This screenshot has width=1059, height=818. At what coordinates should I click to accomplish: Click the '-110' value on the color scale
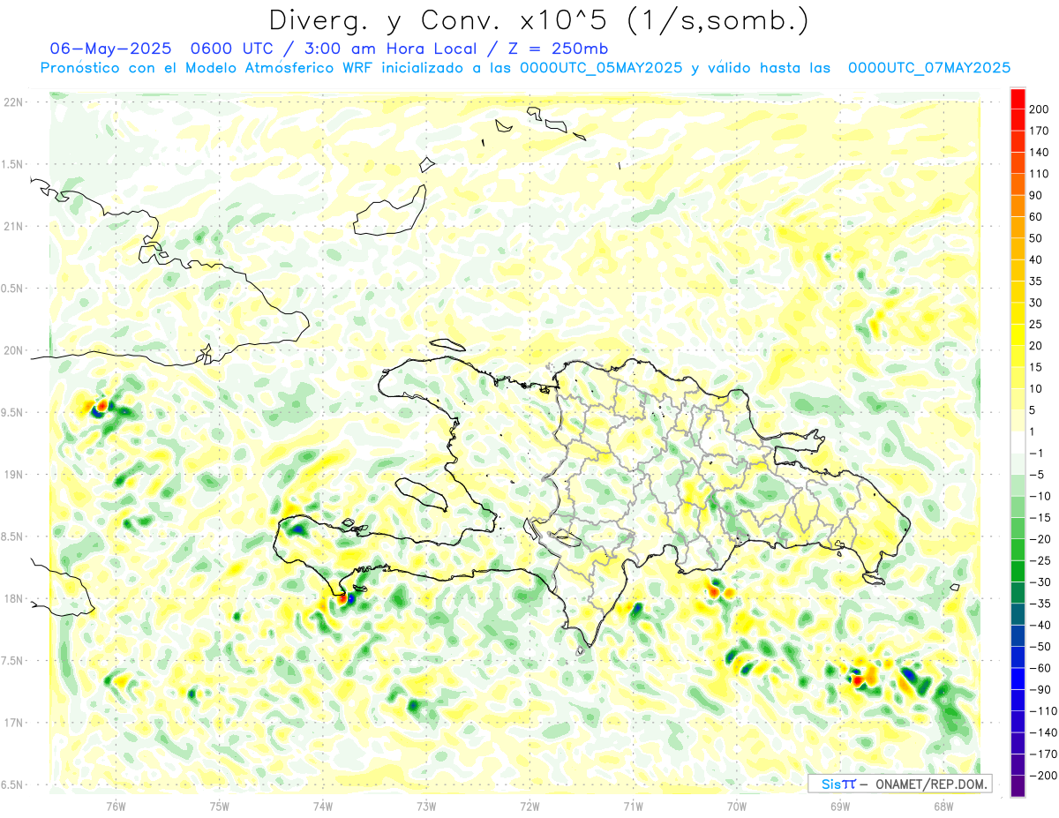point(1043,711)
